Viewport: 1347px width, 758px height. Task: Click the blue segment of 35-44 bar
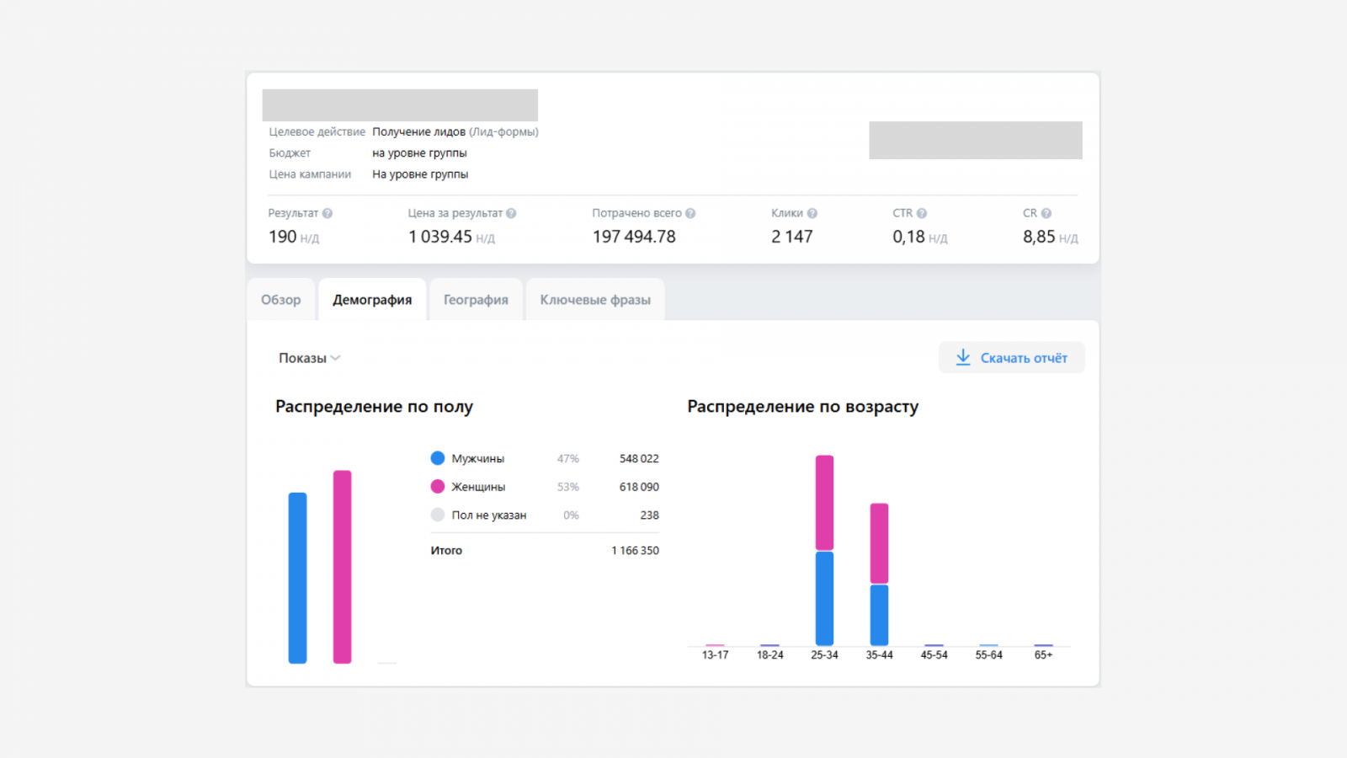point(879,615)
